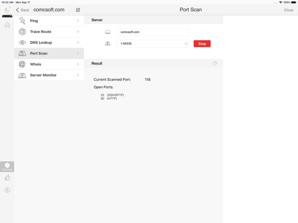Stop the running port scan
Viewport: 298px width, 223px height.
[202, 44]
